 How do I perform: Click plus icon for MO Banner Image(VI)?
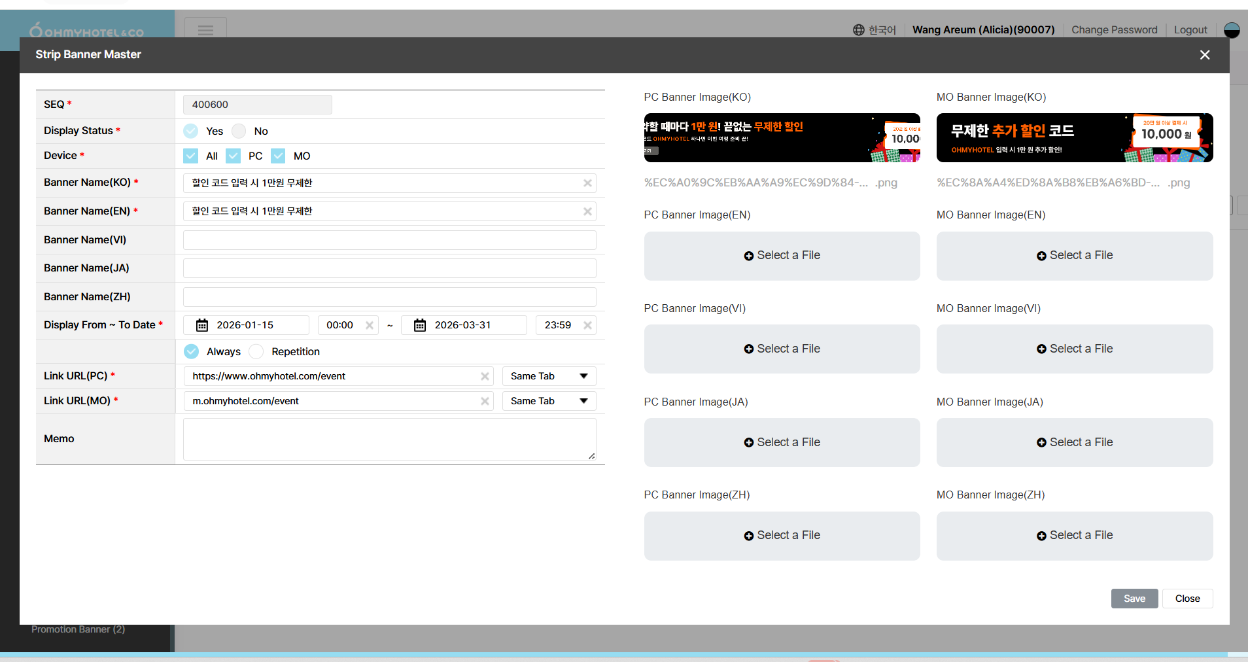[1041, 349]
